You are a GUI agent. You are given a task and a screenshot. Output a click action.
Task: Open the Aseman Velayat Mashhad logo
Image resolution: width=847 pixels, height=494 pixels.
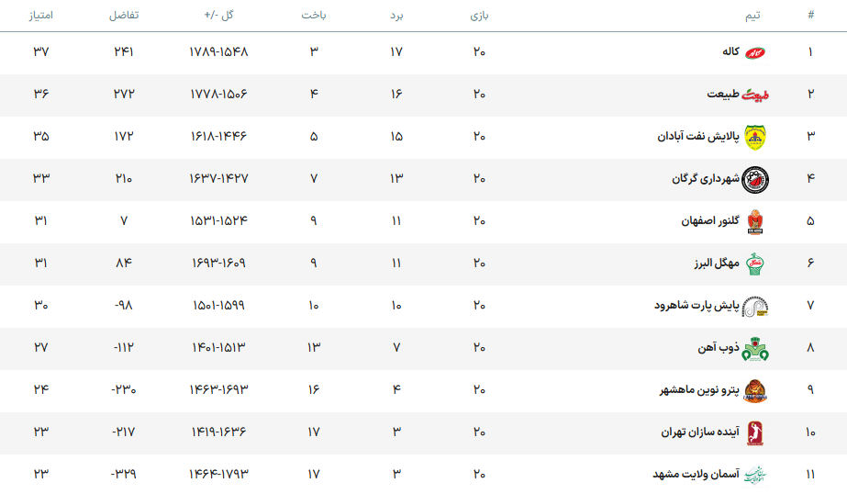(x=754, y=475)
